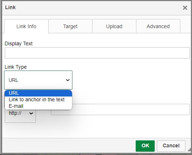This screenshot has width=192, height=155.
Task: Click the Display Text label
Action: tap(19, 44)
